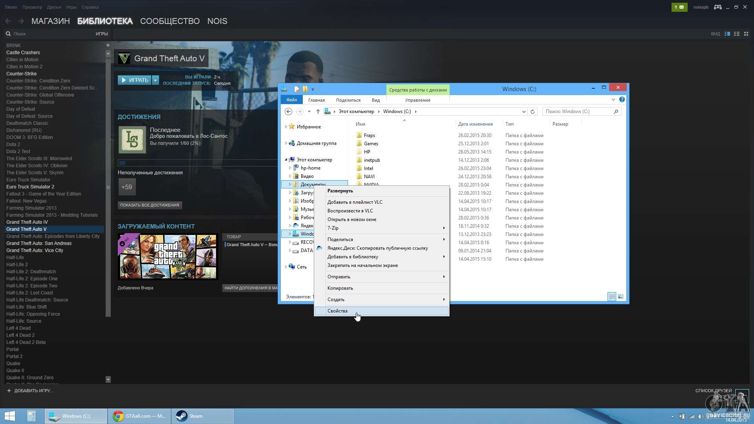
Task: Expand Избранное in the navigation tree
Action: point(286,127)
